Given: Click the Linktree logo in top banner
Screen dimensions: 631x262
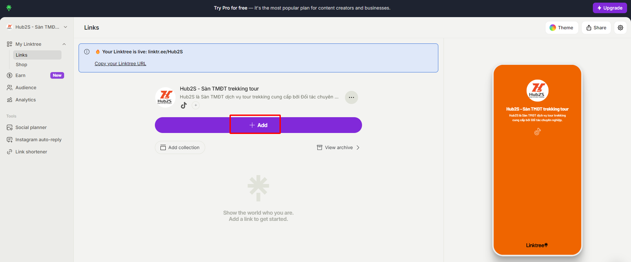Looking at the screenshot, I should [9, 8].
